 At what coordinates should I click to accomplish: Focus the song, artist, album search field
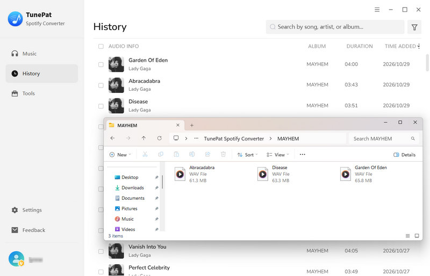pos(335,27)
